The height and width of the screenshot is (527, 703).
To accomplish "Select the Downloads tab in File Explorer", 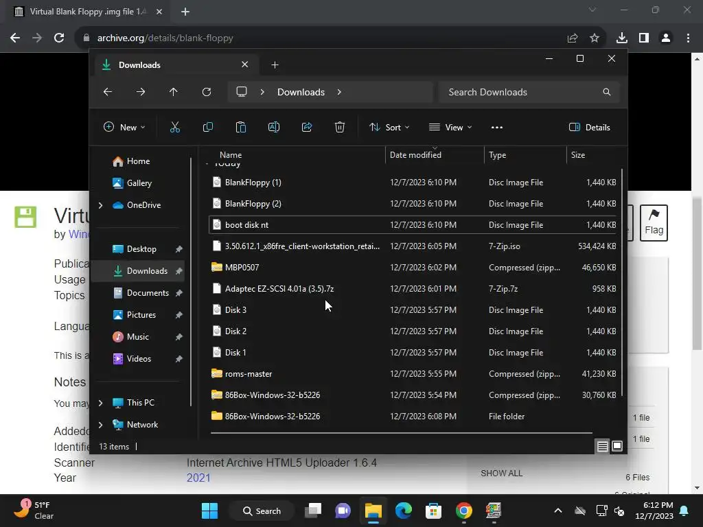I will click(x=175, y=65).
